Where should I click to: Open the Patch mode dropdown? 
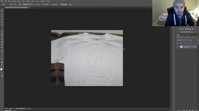[x=28, y=4]
